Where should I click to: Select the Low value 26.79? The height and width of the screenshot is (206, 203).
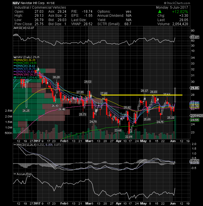(x=39, y=20)
